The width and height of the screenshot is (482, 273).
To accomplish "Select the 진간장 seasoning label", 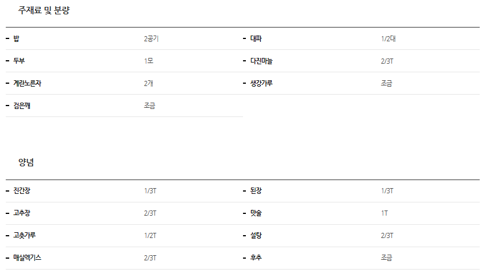I will 22,191.
